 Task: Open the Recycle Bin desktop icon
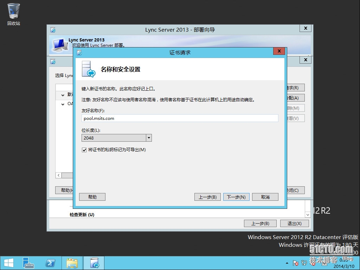(14, 14)
